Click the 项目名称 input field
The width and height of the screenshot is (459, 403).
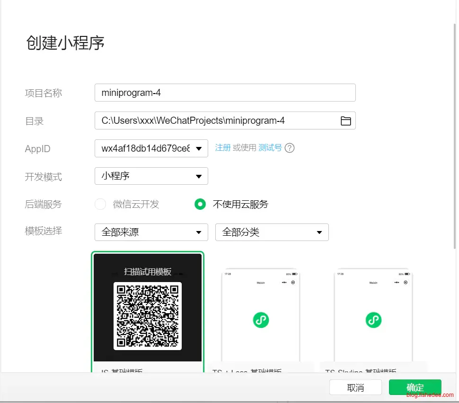click(x=225, y=93)
